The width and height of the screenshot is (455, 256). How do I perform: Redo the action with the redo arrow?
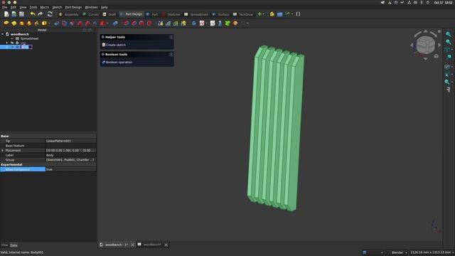tap(41, 14)
